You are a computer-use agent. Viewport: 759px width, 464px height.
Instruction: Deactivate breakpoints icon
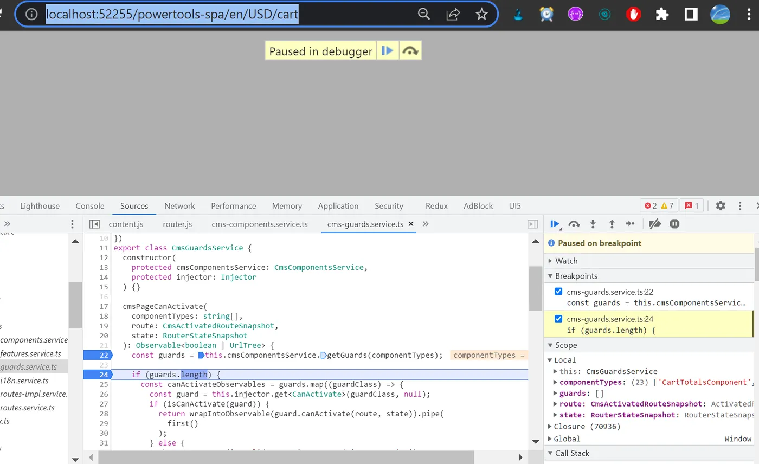tap(655, 224)
